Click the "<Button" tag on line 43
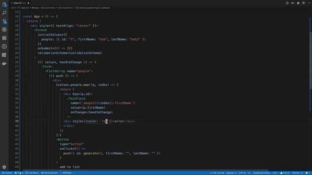Viewport: 312px width, 175px height. point(62,140)
